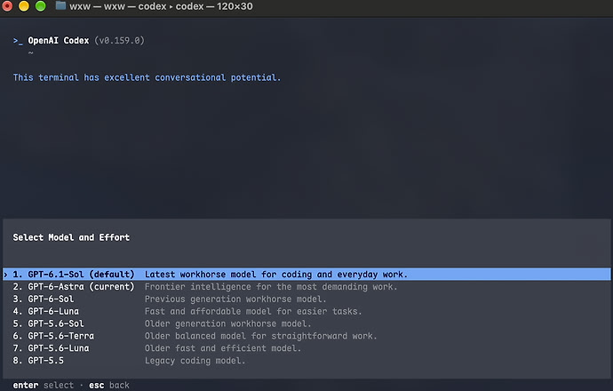This screenshot has height=391, width=613.
Task: Choose GPT-5.6-Sol from the model list
Action: pyautogui.click(x=306, y=323)
